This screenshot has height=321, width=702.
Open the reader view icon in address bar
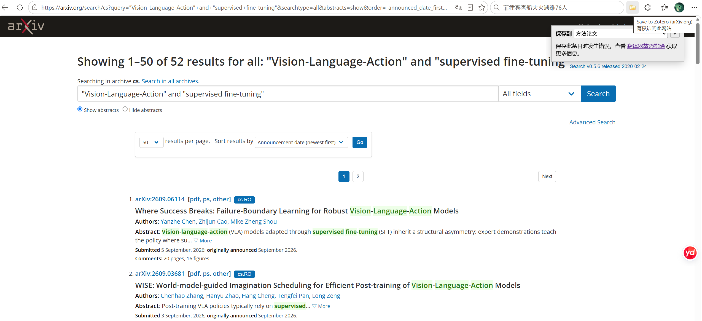pyautogui.click(x=470, y=7)
